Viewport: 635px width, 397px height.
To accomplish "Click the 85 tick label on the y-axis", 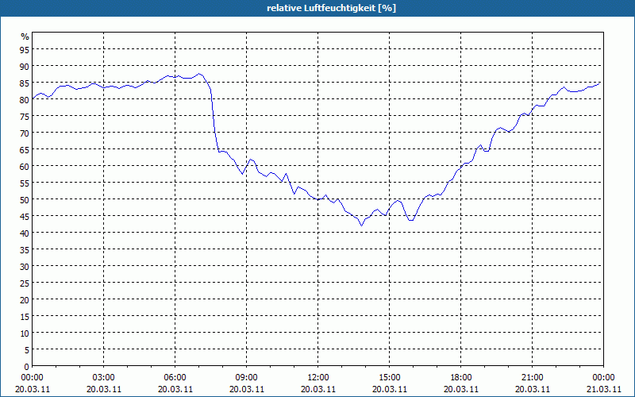I will [24, 83].
